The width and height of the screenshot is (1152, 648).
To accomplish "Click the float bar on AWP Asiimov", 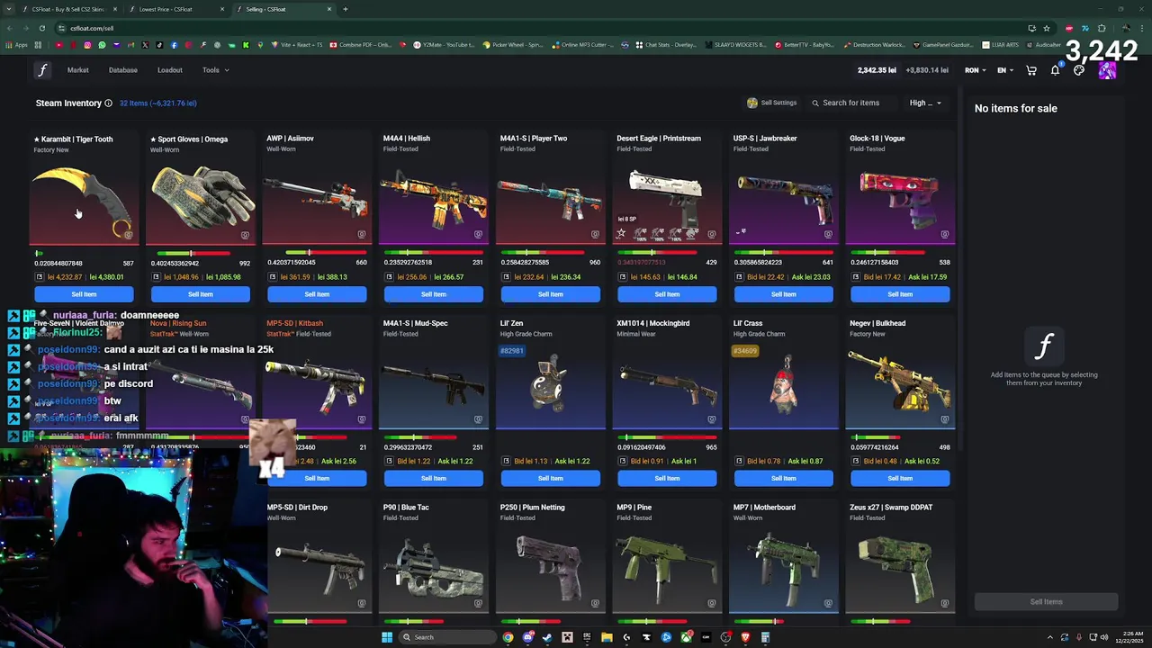I will 317,253.
